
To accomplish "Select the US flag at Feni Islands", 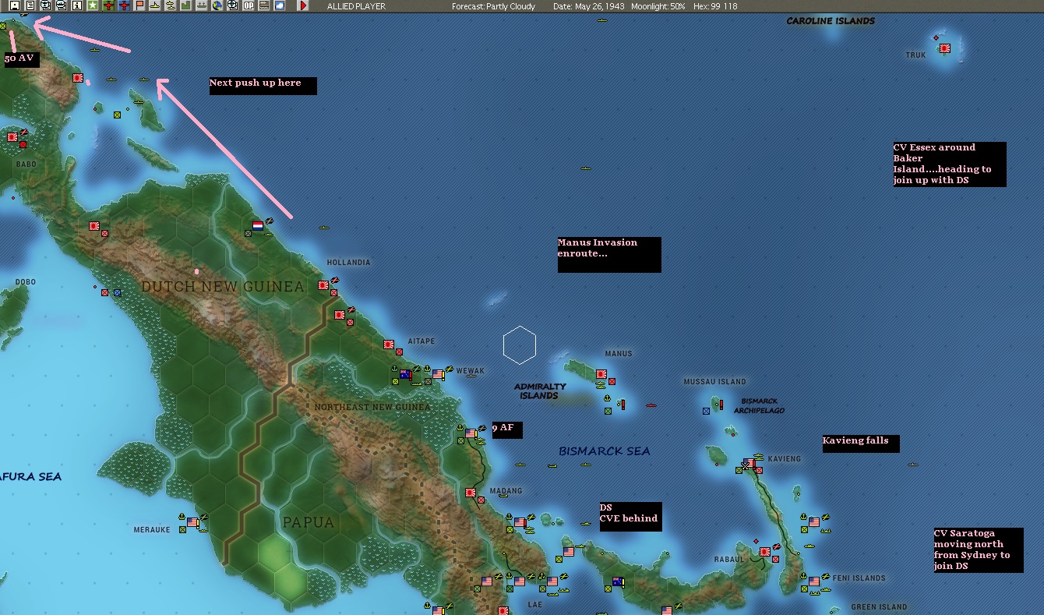I will click(814, 581).
